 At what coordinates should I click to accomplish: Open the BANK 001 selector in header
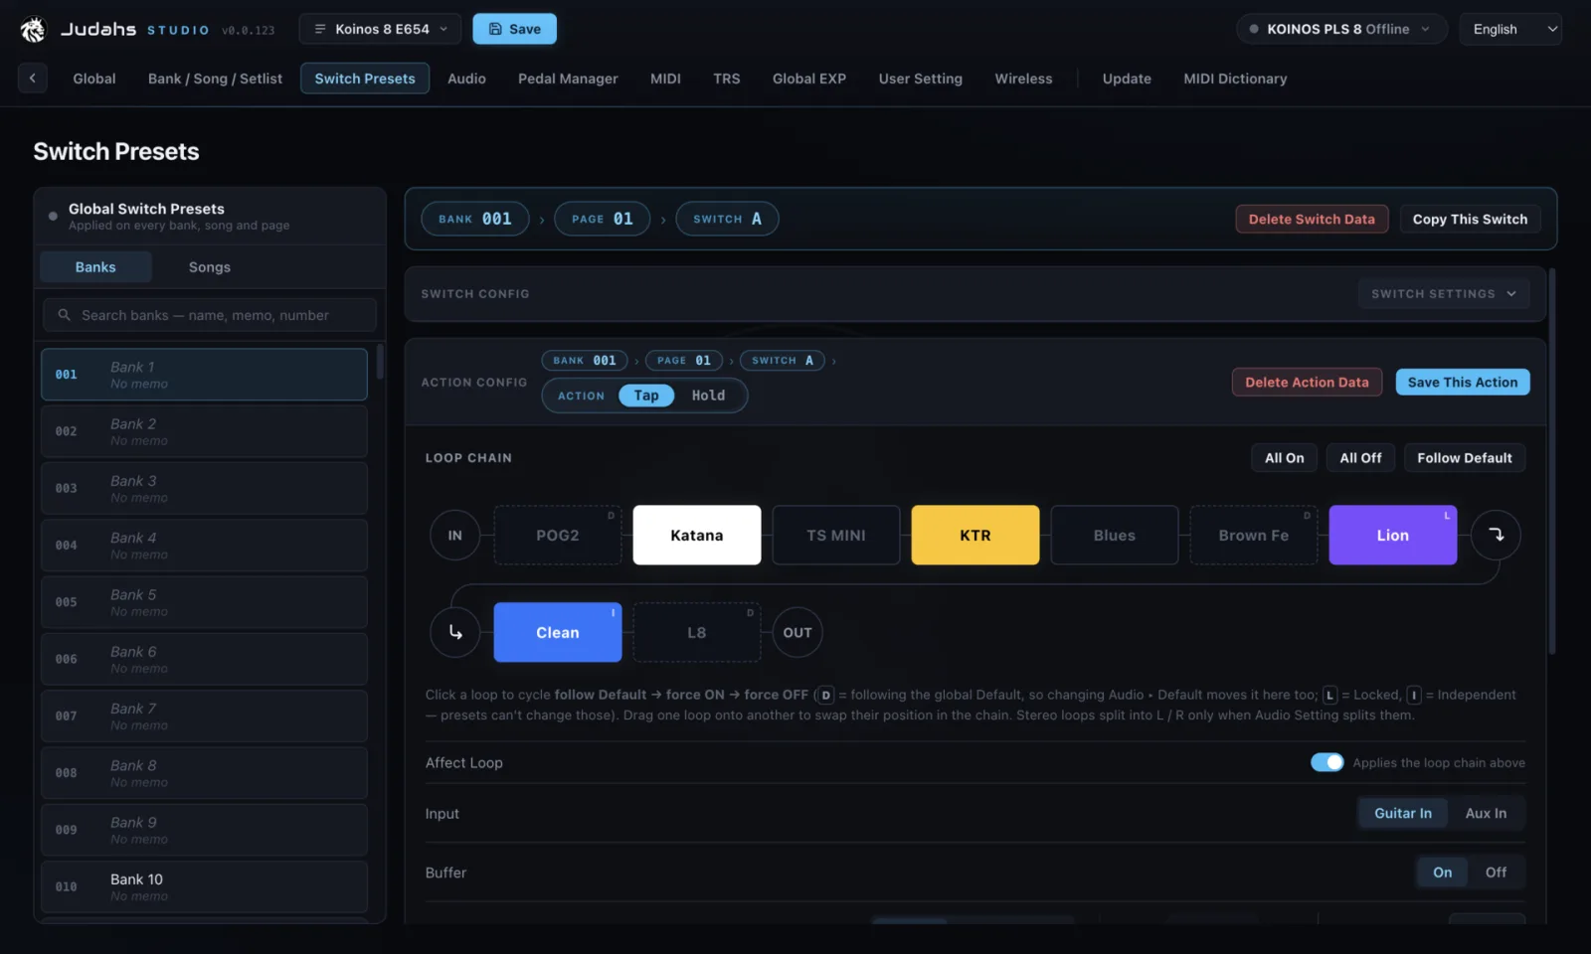tap(474, 219)
